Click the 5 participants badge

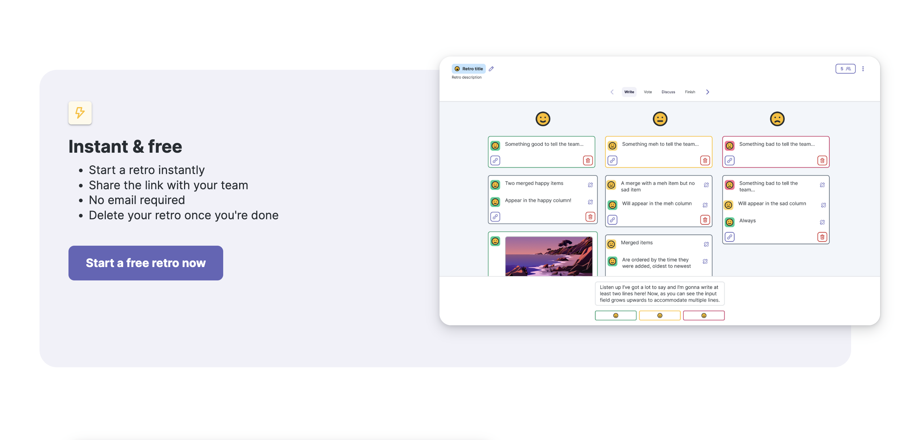845,68
